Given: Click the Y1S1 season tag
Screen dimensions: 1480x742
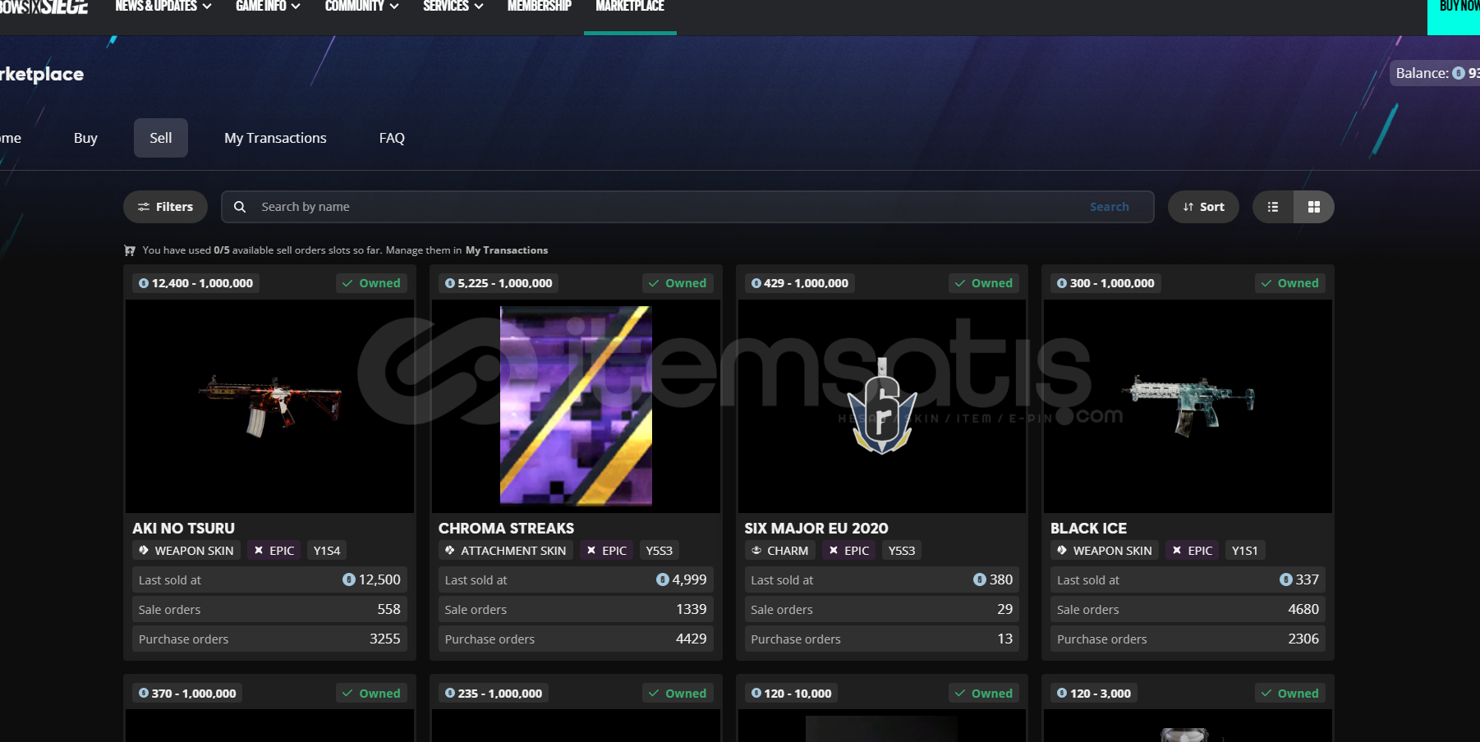Looking at the screenshot, I should [1245, 551].
